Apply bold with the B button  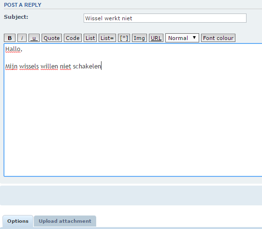point(10,38)
